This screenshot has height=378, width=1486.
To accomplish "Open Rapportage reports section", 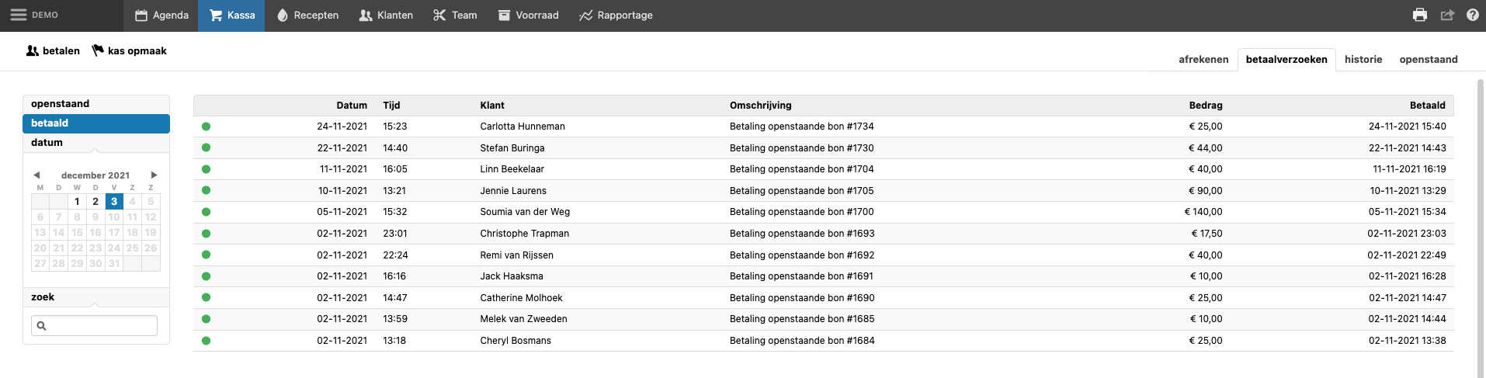I will (616, 15).
